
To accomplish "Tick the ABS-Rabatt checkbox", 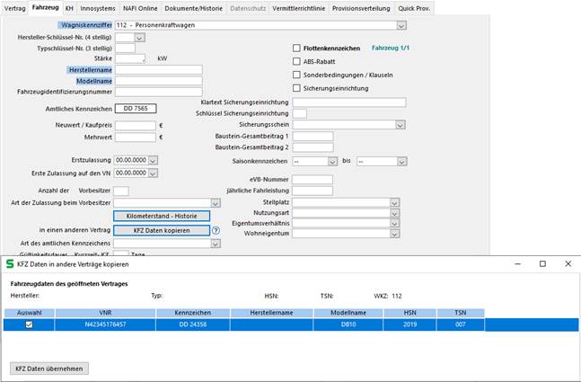I will [x=297, y=61].
